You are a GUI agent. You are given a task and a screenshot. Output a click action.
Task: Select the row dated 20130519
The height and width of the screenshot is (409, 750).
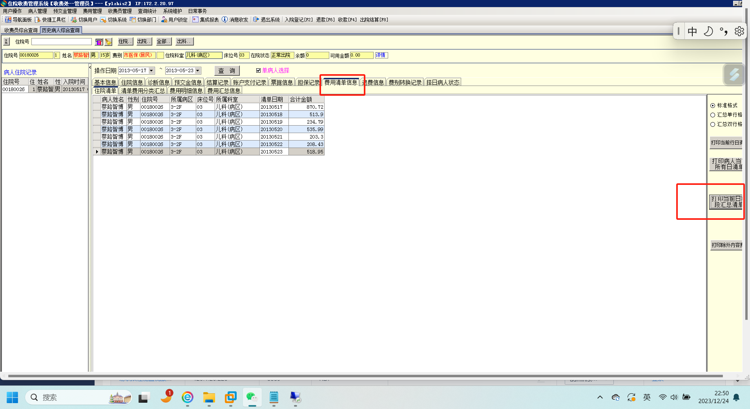(x=208, y=122)
